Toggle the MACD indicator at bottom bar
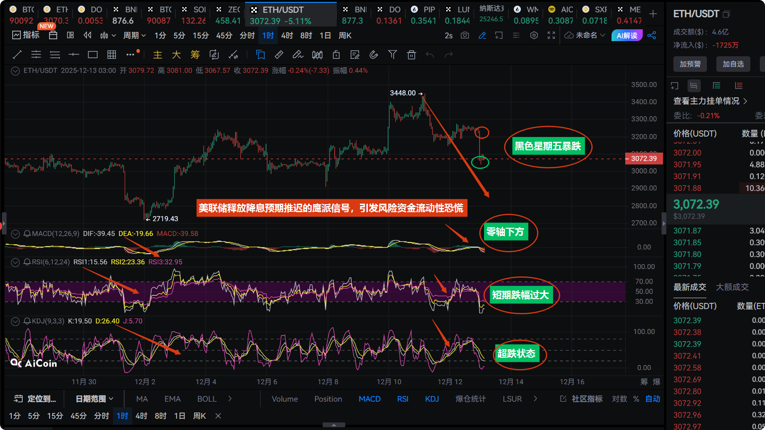 [369, 399]
